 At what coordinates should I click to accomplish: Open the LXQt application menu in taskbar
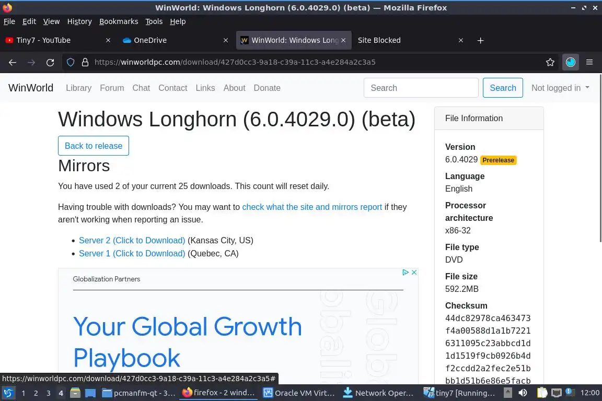pyautogui.click(x=8, y=393)
